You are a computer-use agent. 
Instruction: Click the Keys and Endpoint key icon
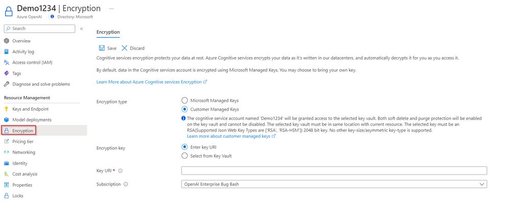click(x=7, y=109)
